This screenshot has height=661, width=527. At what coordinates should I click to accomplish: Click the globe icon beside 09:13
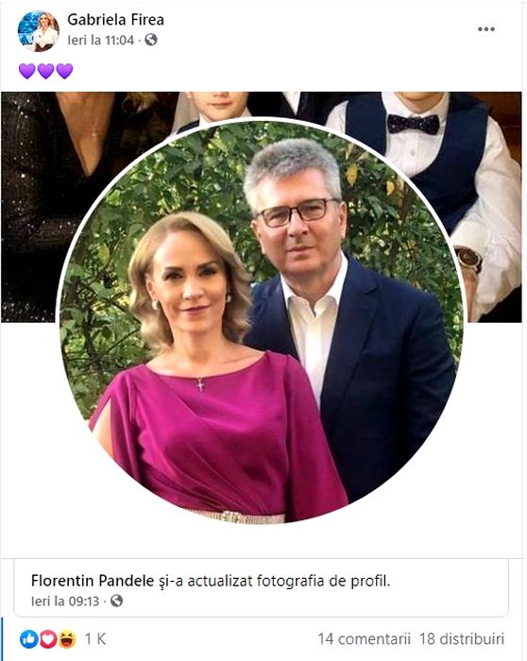(116, 601)
